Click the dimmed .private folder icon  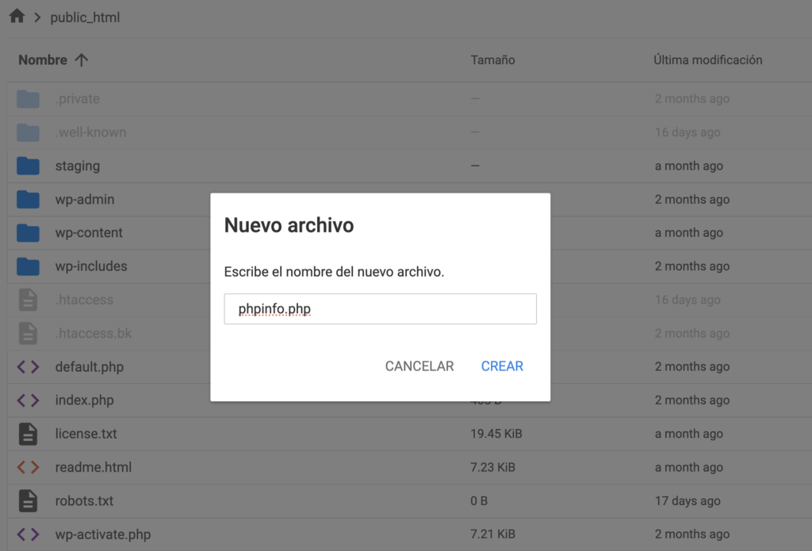[26, 98]
